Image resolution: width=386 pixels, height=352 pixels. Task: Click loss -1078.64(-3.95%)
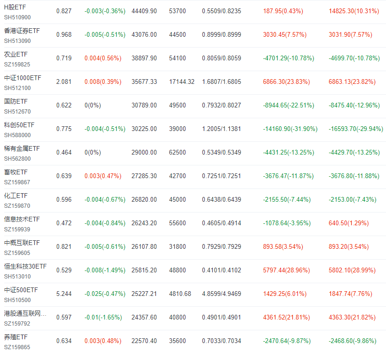[287, 223]
